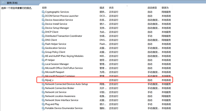Click the DNS Client gear icon

(43, 40)
